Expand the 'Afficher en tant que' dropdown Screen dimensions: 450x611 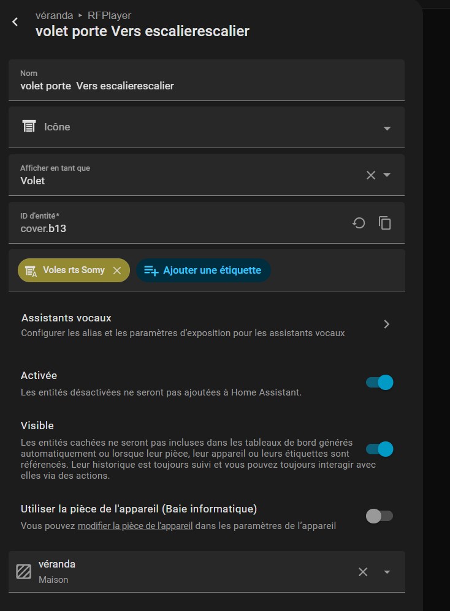(x=387, y=175)
